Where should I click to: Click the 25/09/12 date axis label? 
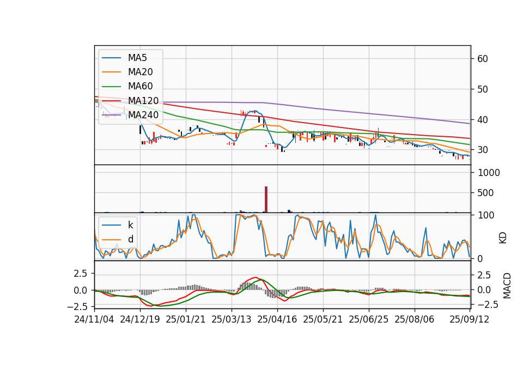[469, 319]
